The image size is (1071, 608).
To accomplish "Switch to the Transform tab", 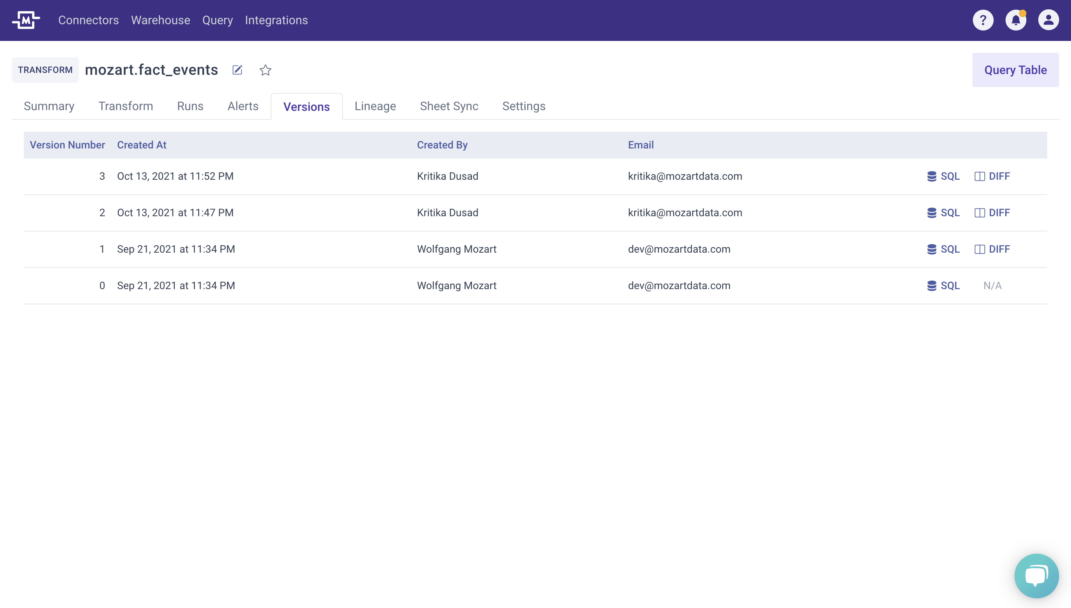I will point(126,106).
